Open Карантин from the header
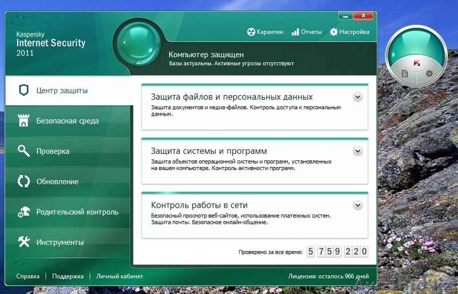The width and height of the screenshot is (458, 294). [265, 32]
